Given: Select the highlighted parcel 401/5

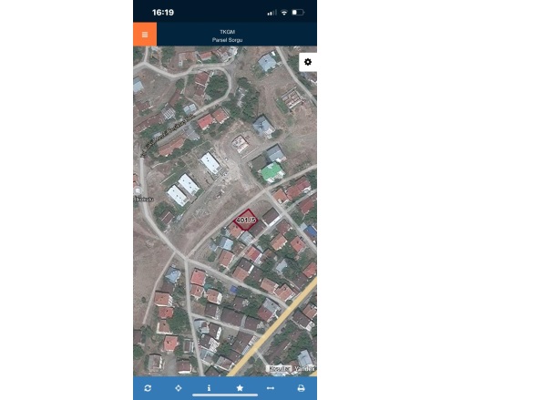Looking at the screenshot, I should 246,220.
